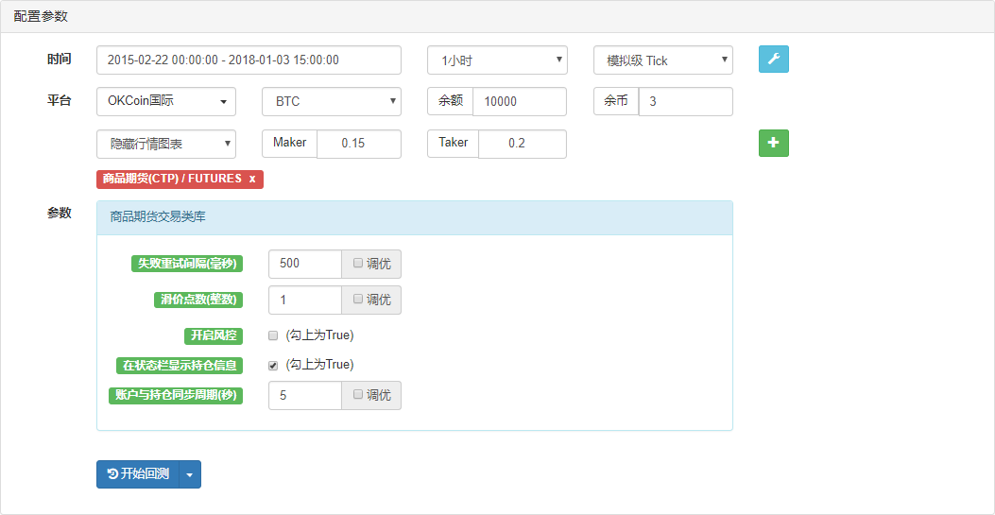Click the 开始回测 button
This screenshot has height=515, width=995.
pos(138,474)
